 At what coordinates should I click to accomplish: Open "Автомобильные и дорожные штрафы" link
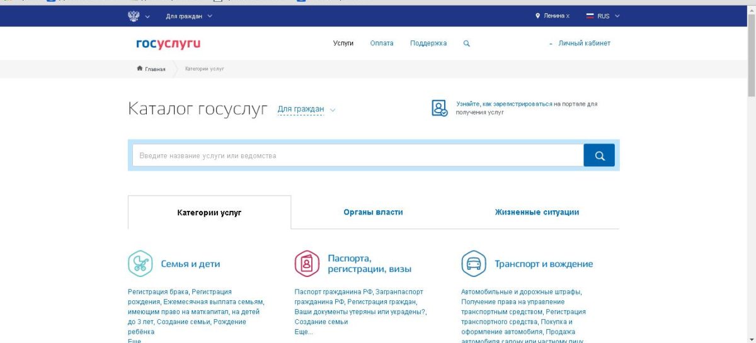coord(521,292)
